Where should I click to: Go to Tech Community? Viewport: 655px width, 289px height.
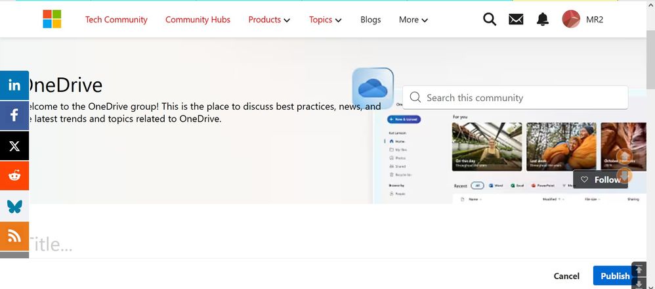116,20
